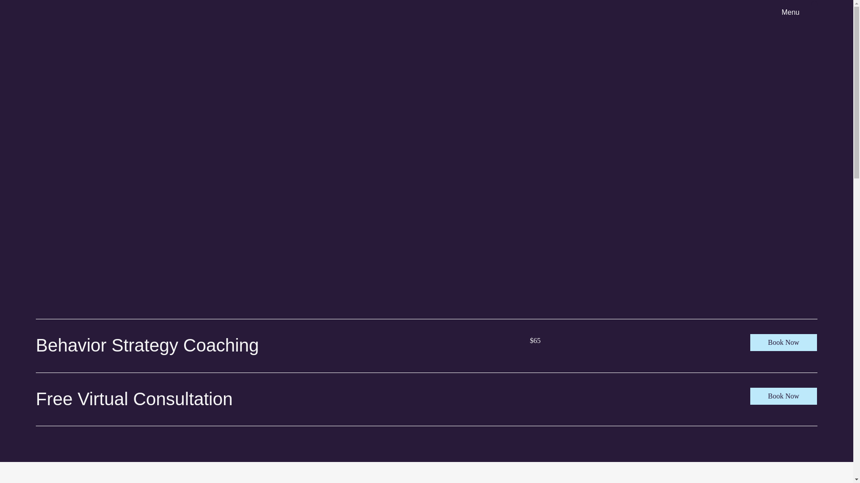This screenshot has height=483, width=860.
Task: Click the divider line above Behavior Strategy Coaching
Action: 426,319
